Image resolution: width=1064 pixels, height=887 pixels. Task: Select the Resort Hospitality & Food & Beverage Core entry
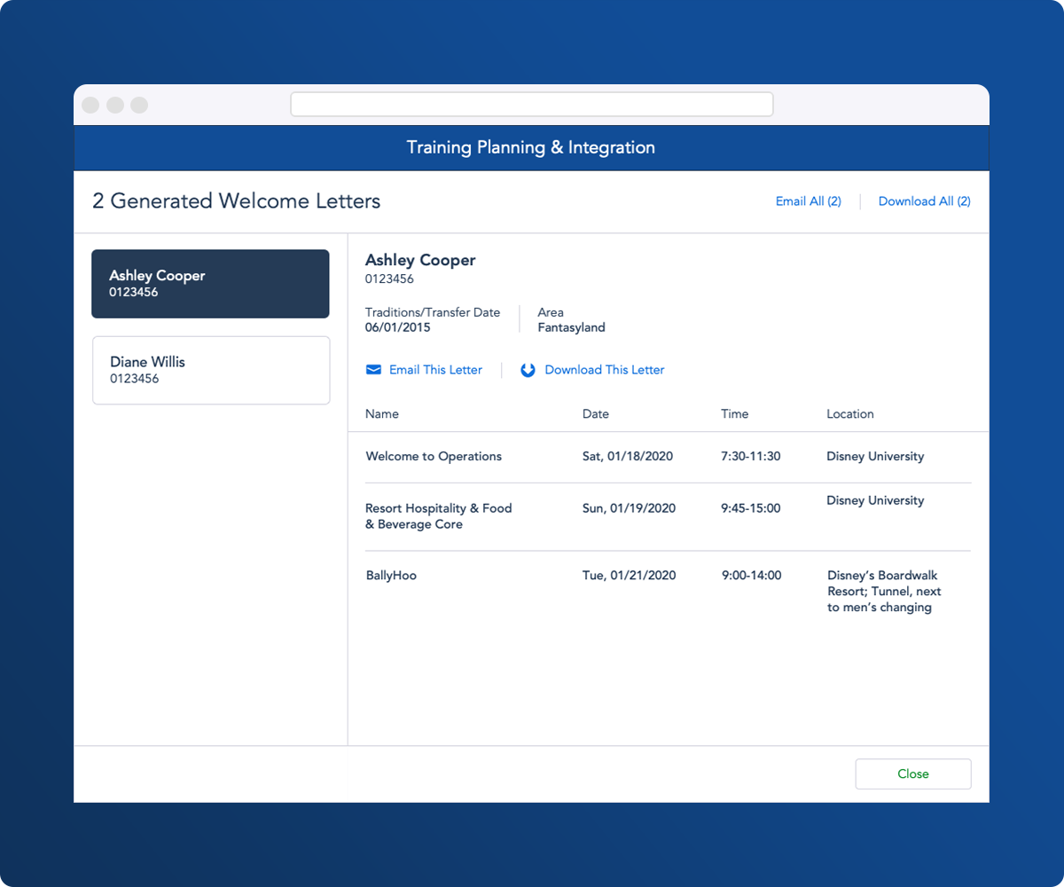pos(439,516)
